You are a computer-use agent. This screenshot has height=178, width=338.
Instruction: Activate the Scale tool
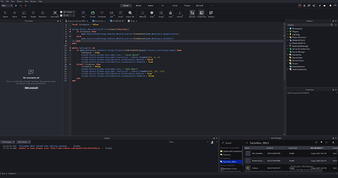coord(24,14)
